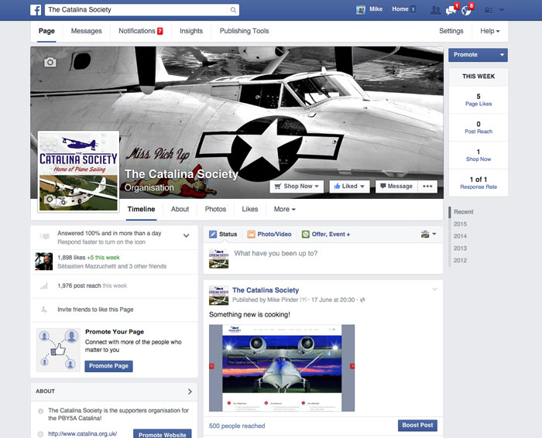Open the three-dot more actions button
Image resolution: width=542 pixels, height=438 pixels.
point(427,186)
